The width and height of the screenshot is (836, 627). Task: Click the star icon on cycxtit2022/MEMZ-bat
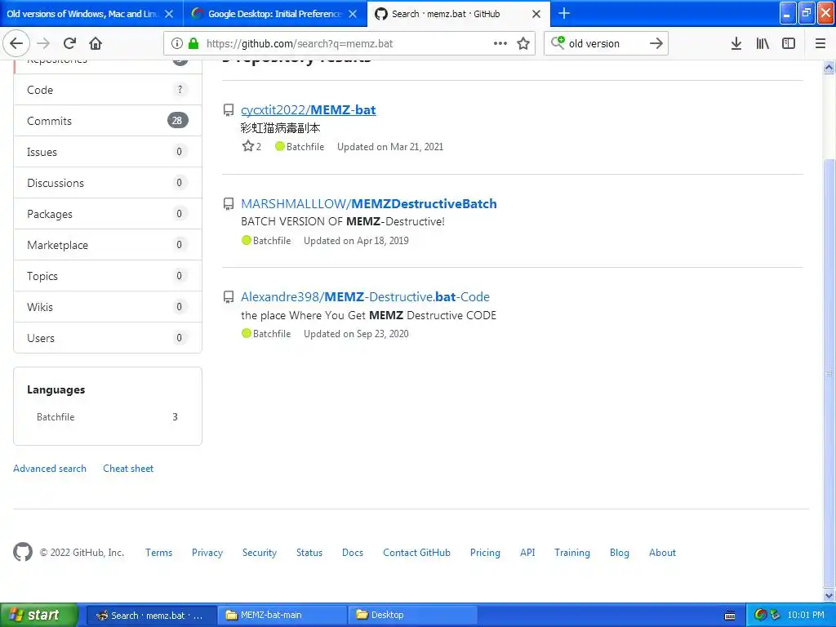[248, 146]
